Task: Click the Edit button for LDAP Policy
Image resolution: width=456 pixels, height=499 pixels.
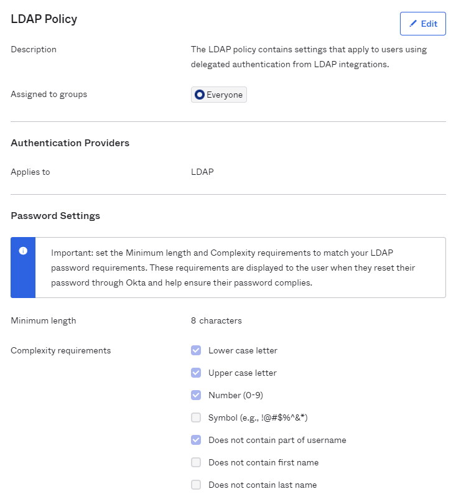Action: pos(422,24)
